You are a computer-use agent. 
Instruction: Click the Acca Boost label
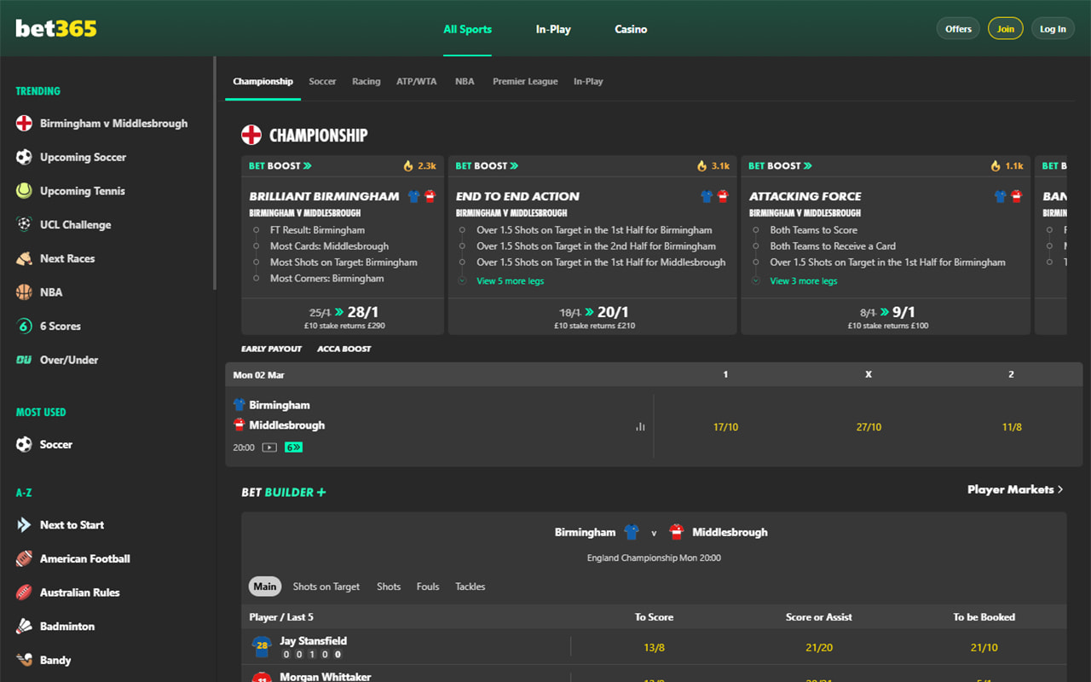344,350
